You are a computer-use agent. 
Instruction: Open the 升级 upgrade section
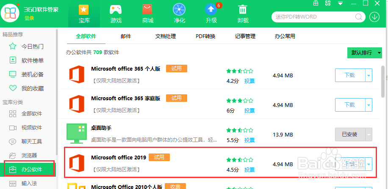click(211, 14)
